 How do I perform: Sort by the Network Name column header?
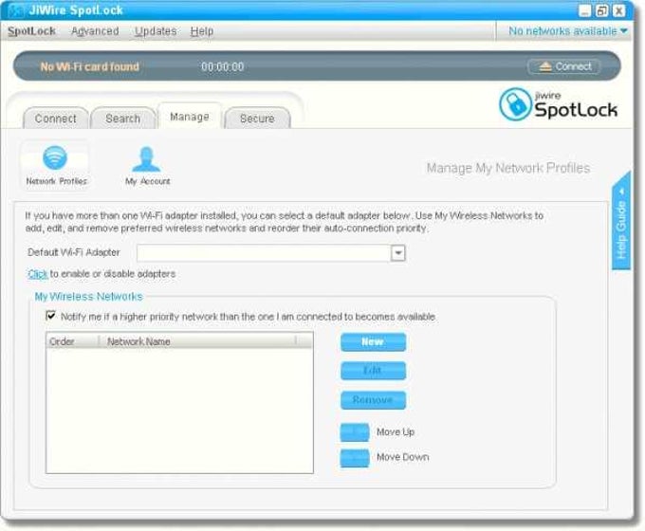tap(198, 341)
